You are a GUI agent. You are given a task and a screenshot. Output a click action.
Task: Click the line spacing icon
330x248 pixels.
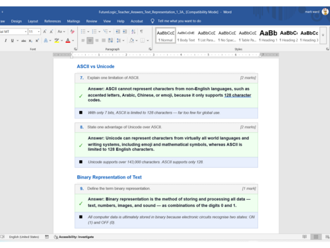pyautogui.click(x=119, y=40)
